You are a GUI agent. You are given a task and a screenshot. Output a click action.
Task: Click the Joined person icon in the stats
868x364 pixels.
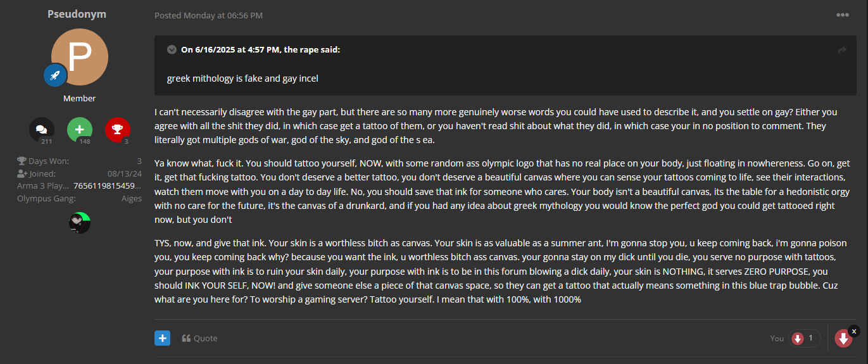tap(22, 173)
